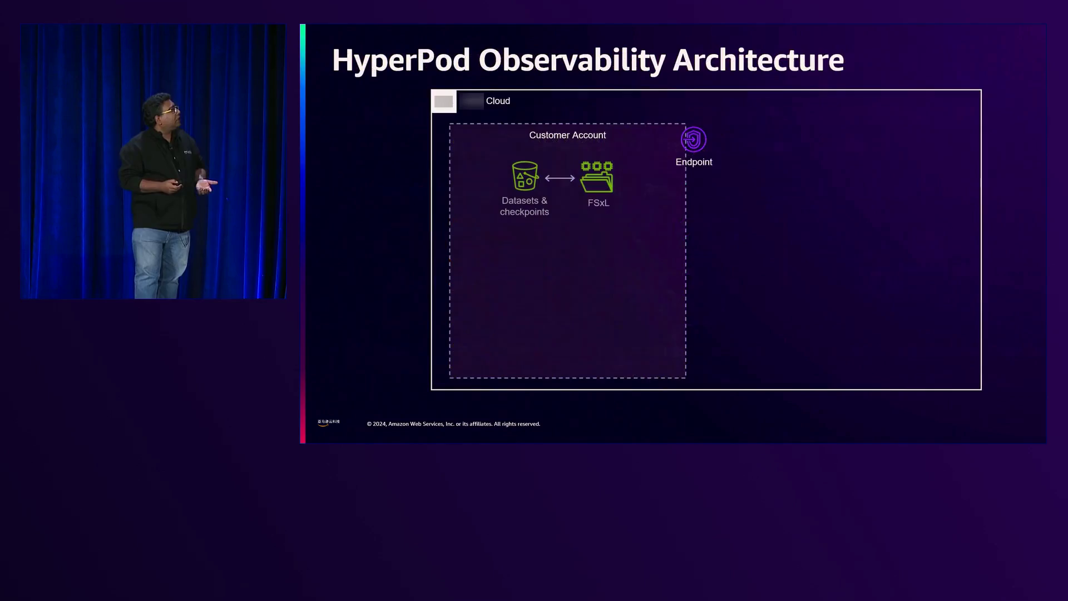Click the "Endpoint" text label
This screenshot has height=601, width=1068.
(694, 162)
